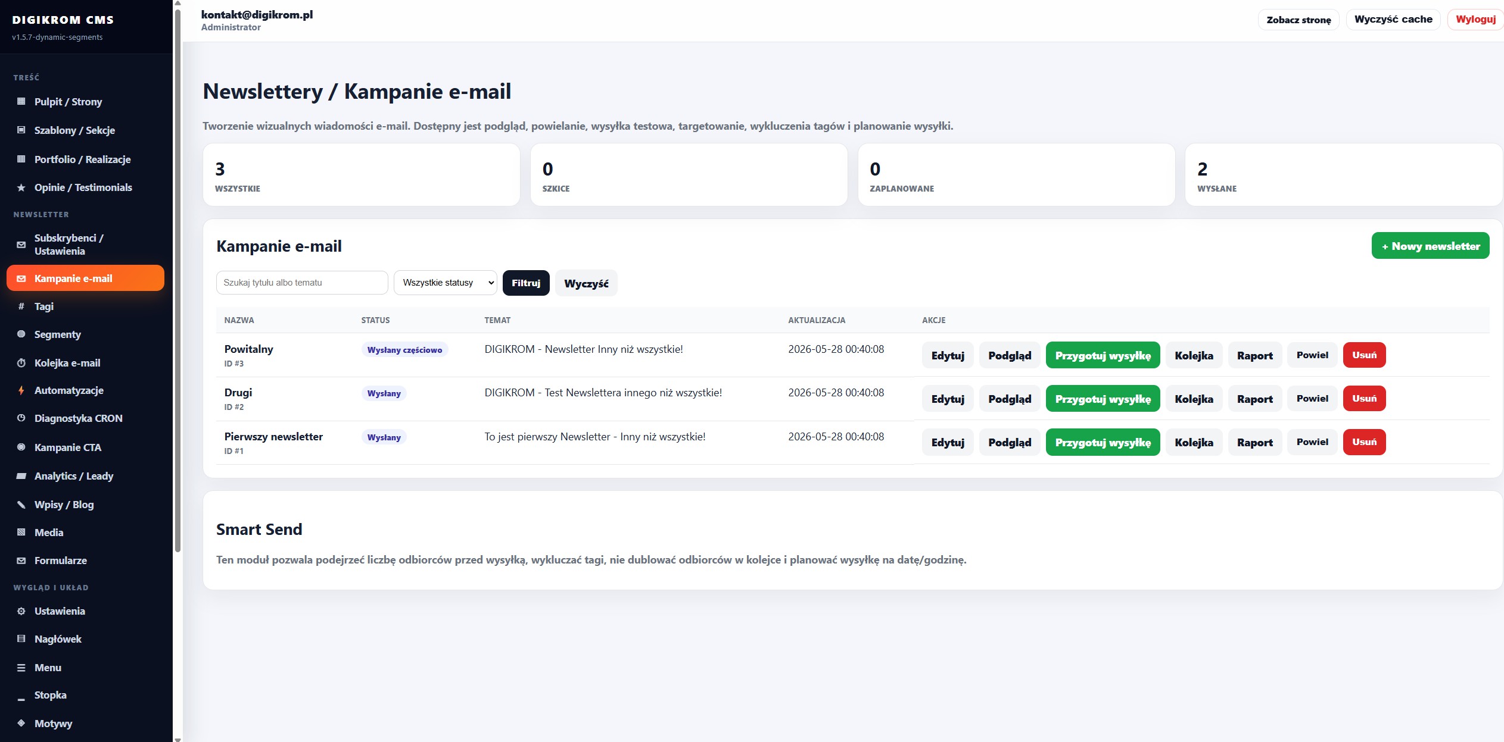Screen dimensions: 1504x742
Task: Click the icon beside Nagłówek
Action: click(x=21, y=638)
